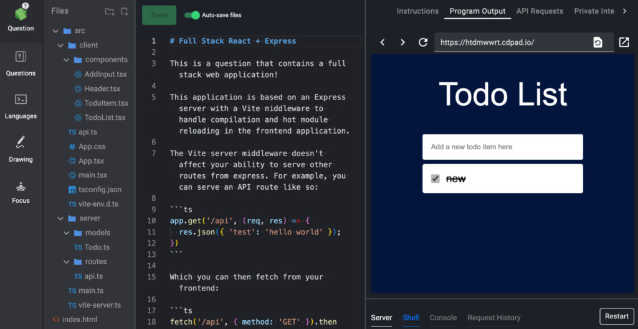Click the new file icon in Files
Viewport: 638px width, 329px height.
125,11
